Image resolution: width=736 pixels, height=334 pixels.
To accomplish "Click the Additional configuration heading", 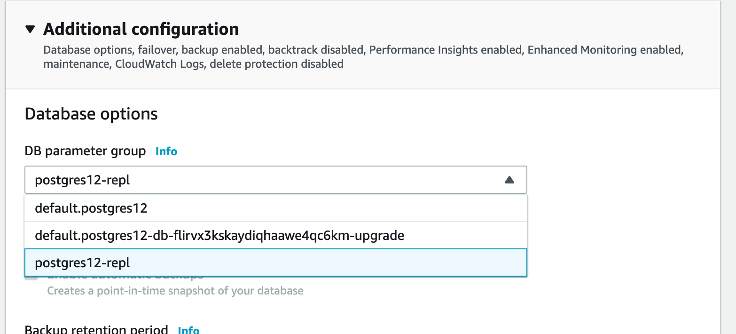I will click(141, 29).
